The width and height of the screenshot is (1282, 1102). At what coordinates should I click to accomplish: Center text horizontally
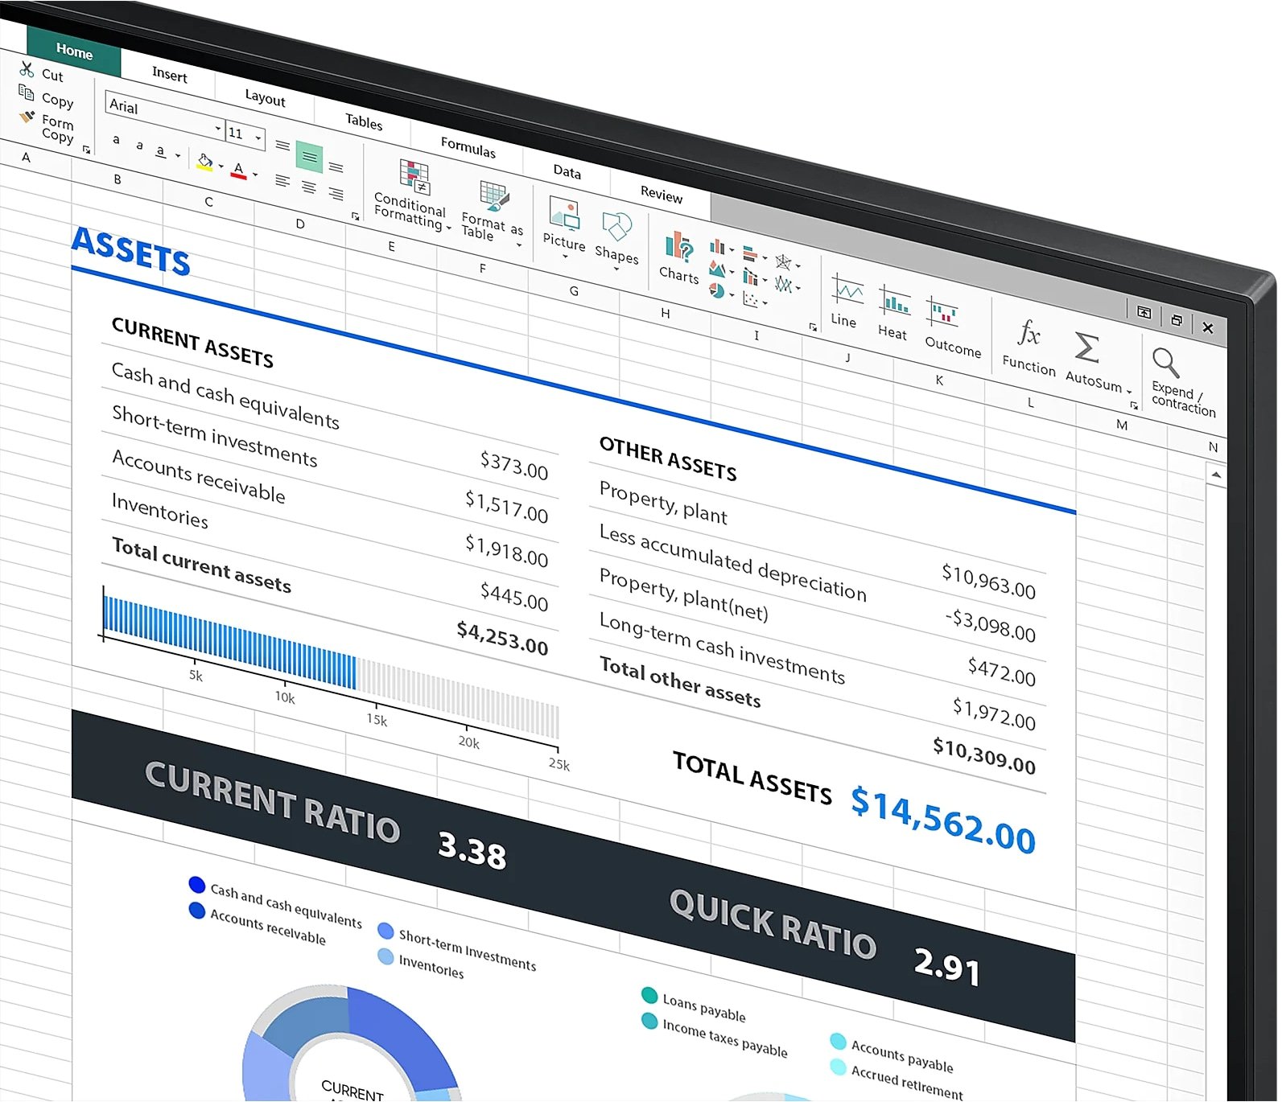309,187
